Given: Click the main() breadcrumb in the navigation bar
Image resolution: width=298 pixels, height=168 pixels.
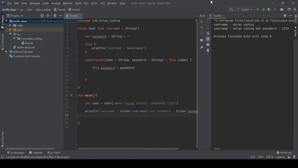Looking at the screenshot, I should (x=74, y=9).
